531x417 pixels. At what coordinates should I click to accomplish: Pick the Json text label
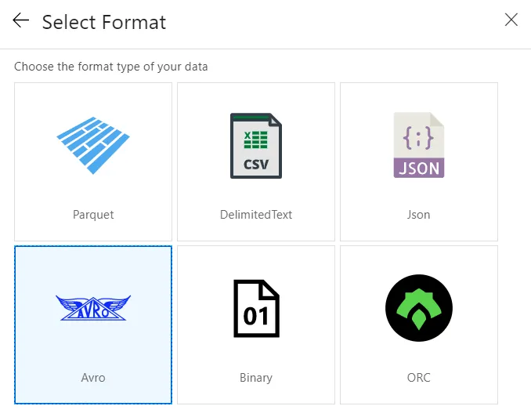(419, 214)
